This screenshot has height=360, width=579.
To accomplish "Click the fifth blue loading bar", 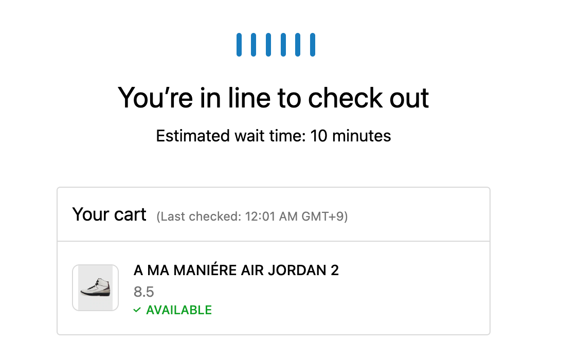I will (298, 45).
